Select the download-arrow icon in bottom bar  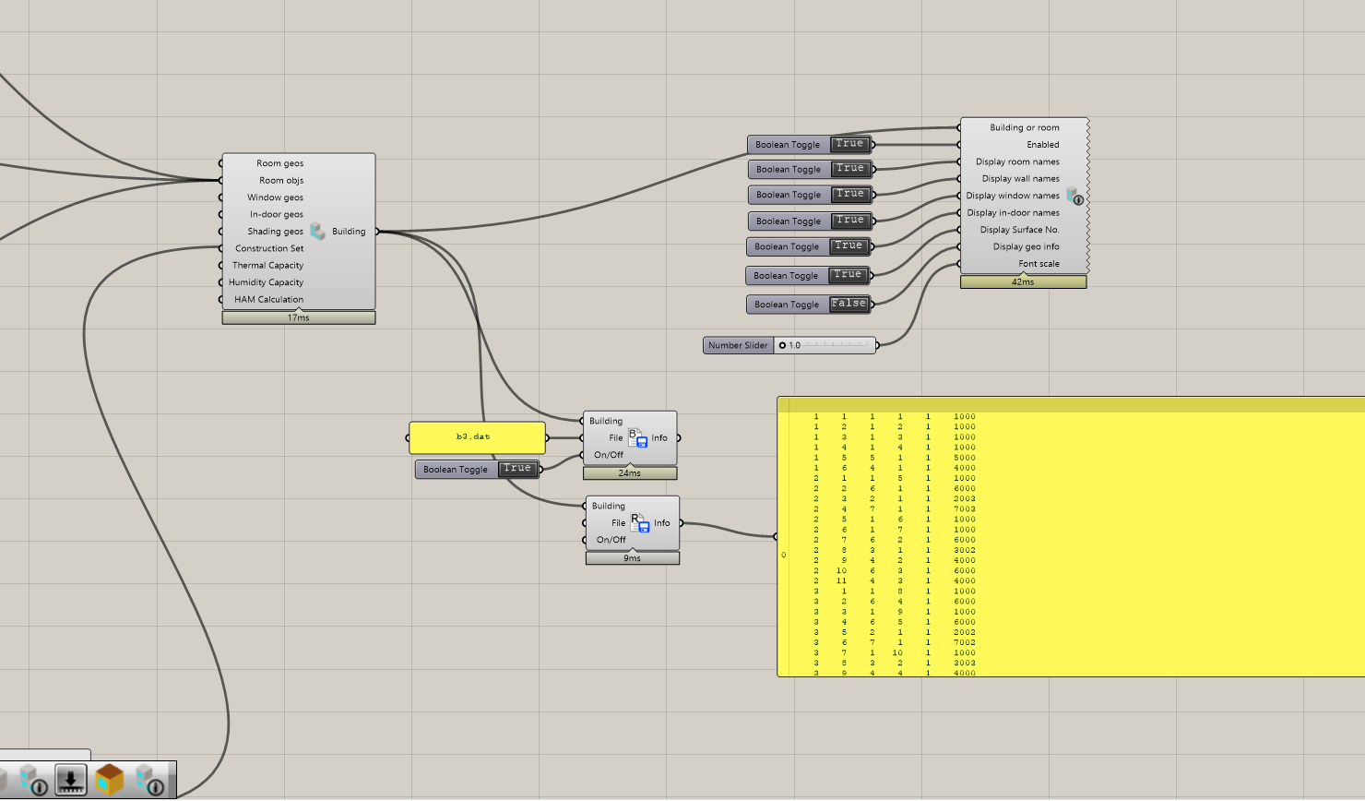(x=71, y=780)
